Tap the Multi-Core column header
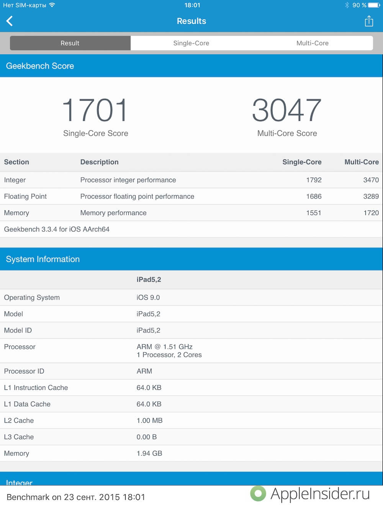The width and height of the screenshot is (383, 510). coord(362,162)
